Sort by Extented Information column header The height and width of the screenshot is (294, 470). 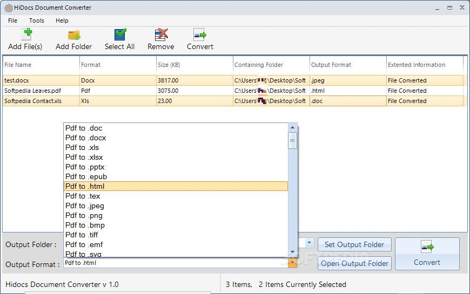[x=425, y=65]
